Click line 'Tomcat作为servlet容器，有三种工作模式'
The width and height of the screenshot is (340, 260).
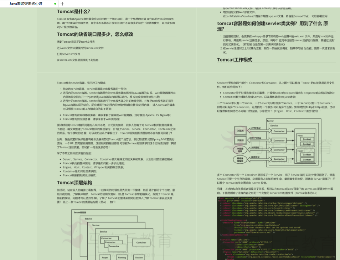point(82,83)
